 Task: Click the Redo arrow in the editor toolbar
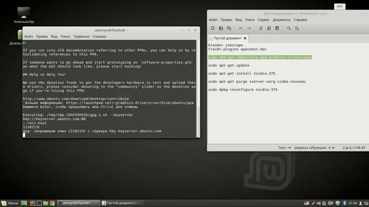click(249, 28)
